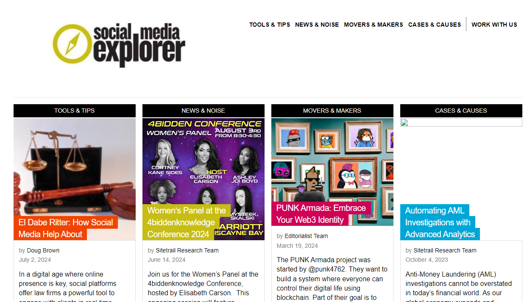Open the News & Noise menu item
The height and width of the screenshot is (302, 527).
point(317,25)
